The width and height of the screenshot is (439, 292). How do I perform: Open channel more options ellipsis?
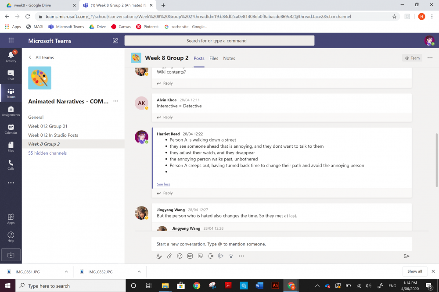point(430,58)
